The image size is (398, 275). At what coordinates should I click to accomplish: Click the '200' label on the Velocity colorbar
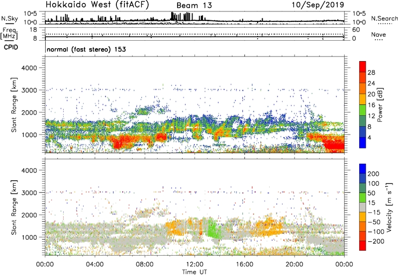(374, 174)
